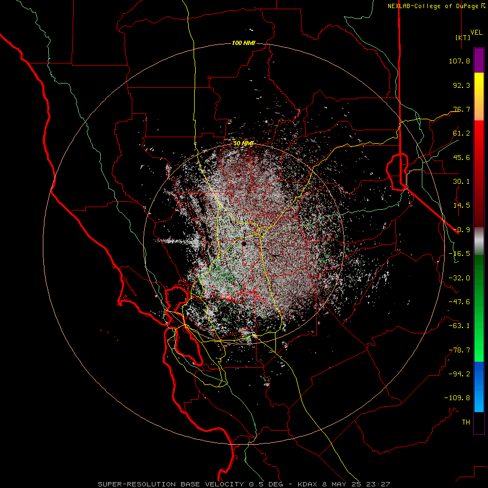Click the NEXLAB-College of DuPage credit text
The width and height of the screenshot is (488, 488).
coord(436,6)
